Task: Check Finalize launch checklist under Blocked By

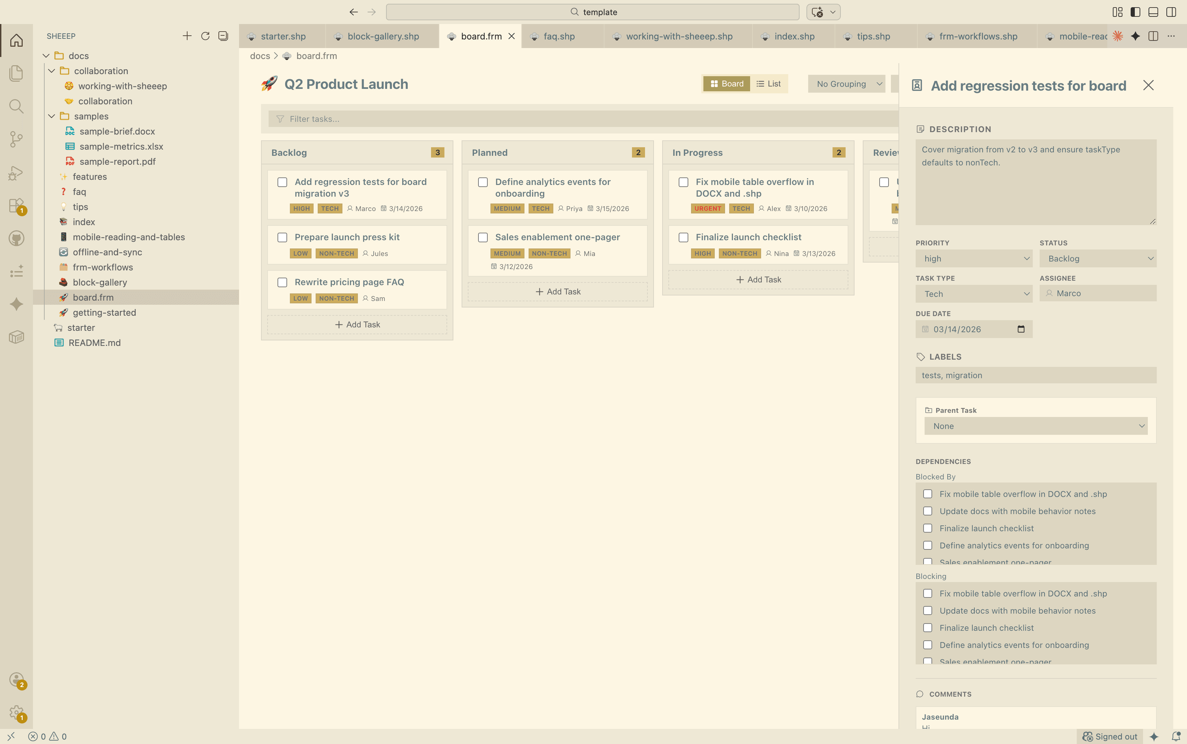Action: 928,528
